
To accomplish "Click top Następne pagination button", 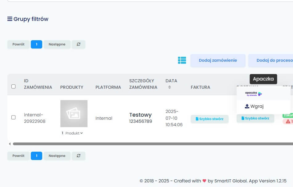I will point(57,44).
